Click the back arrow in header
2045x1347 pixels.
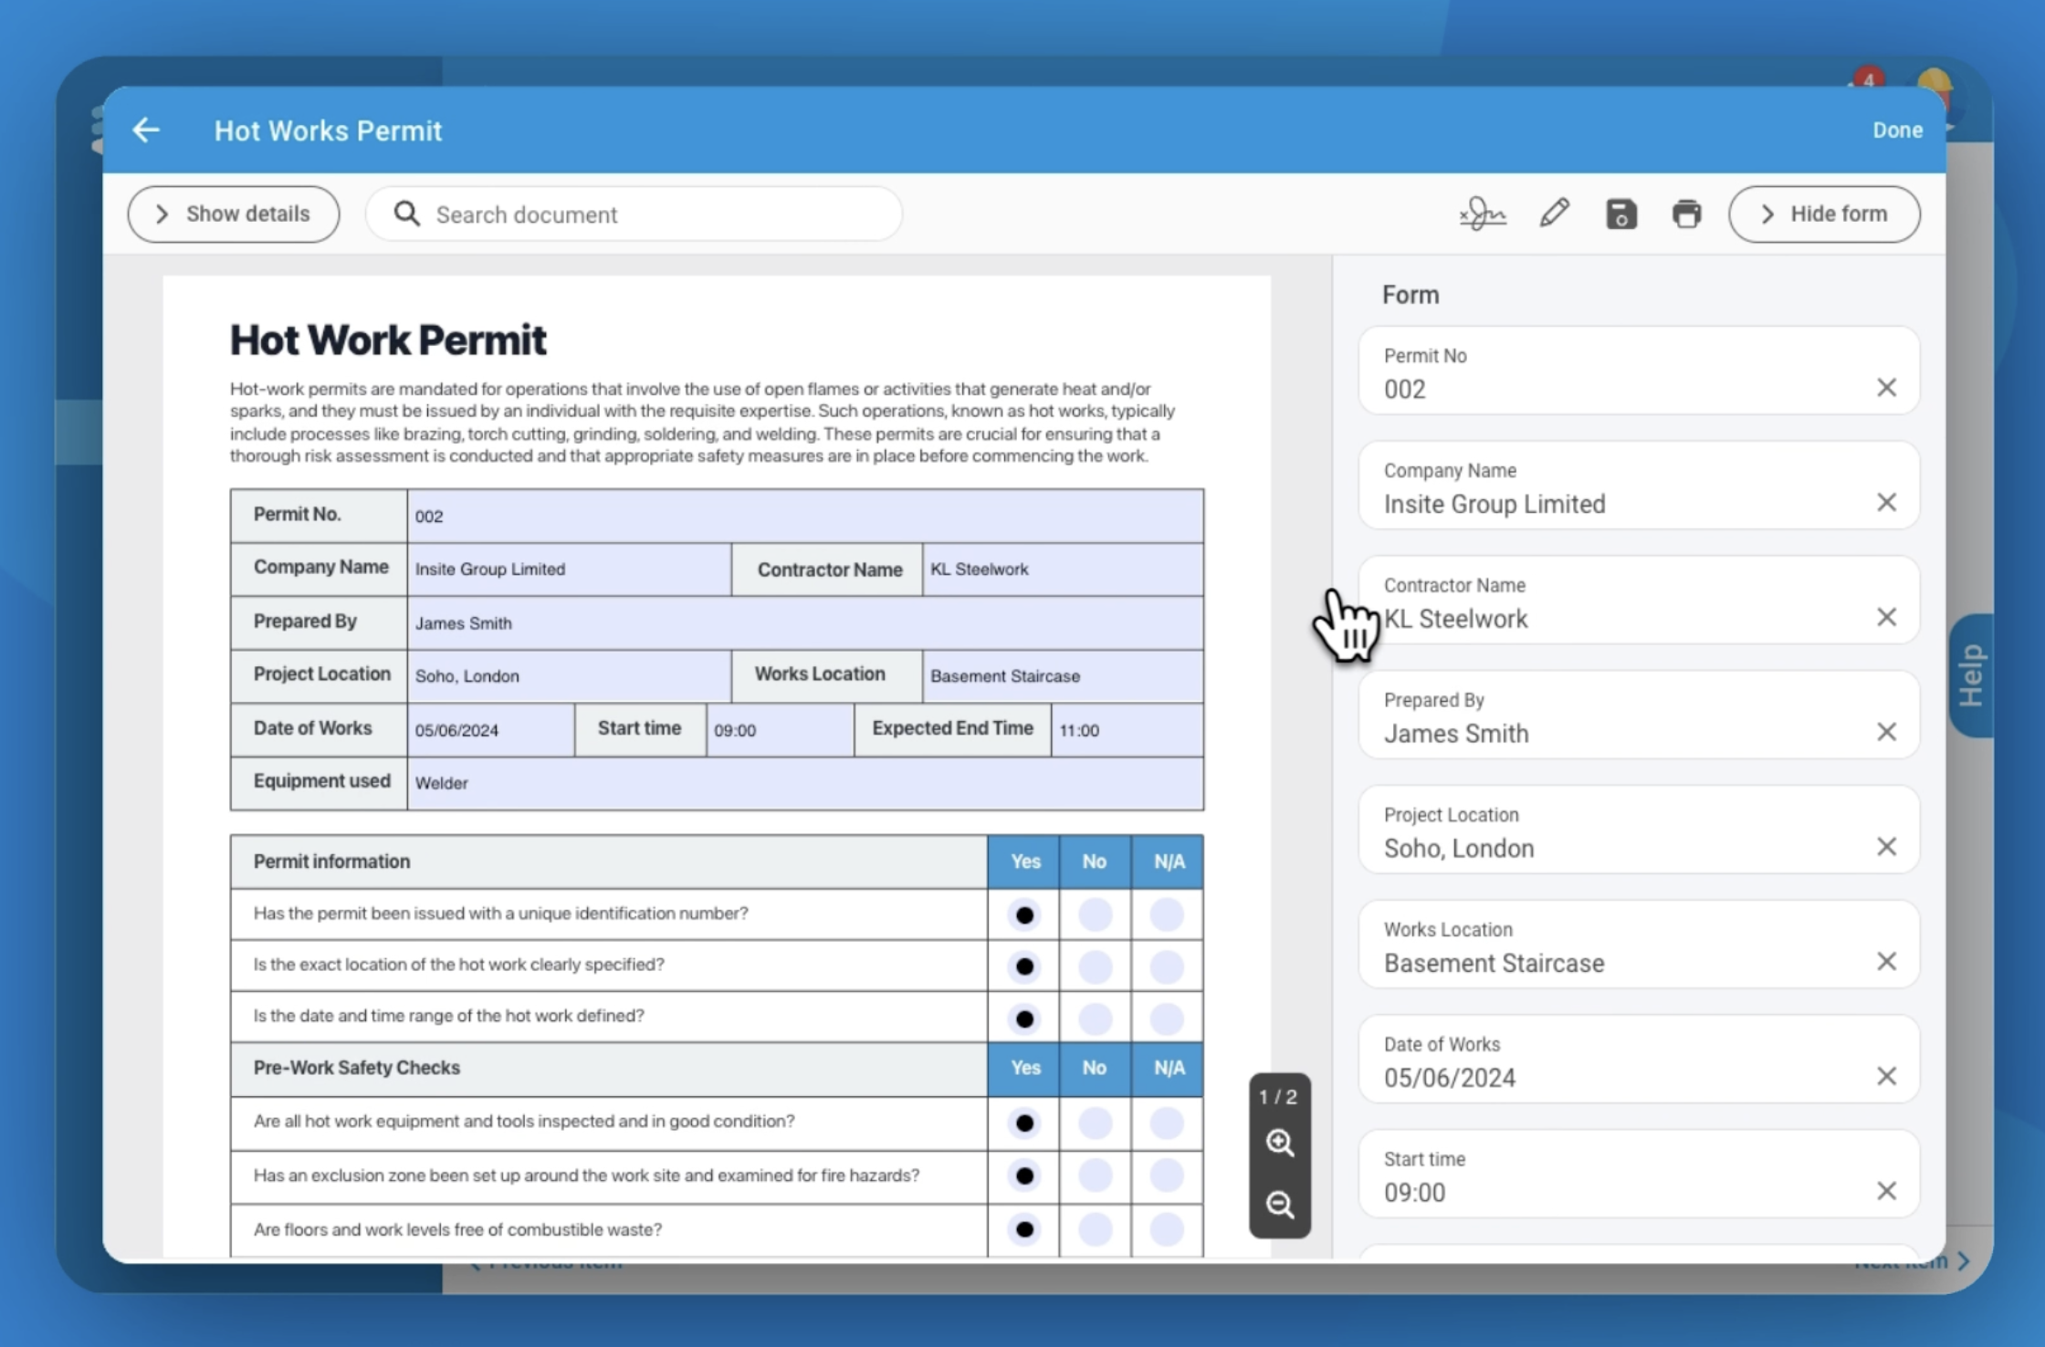(x=146, y=131)
